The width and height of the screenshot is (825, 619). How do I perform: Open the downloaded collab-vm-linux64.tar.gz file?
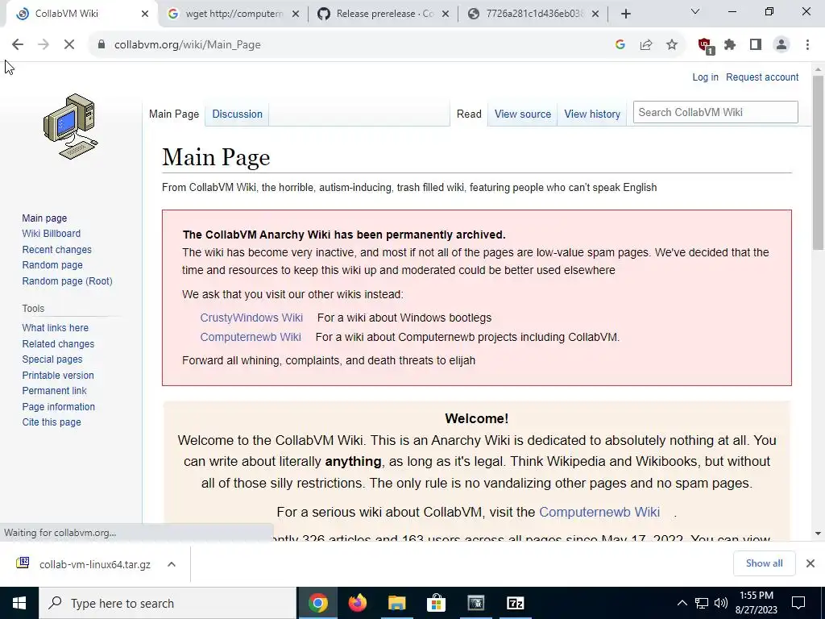click(x=95, y=564)
